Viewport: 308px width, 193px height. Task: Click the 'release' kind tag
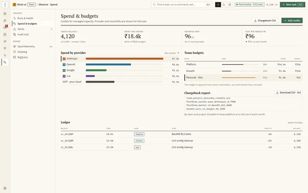point(139,141)
